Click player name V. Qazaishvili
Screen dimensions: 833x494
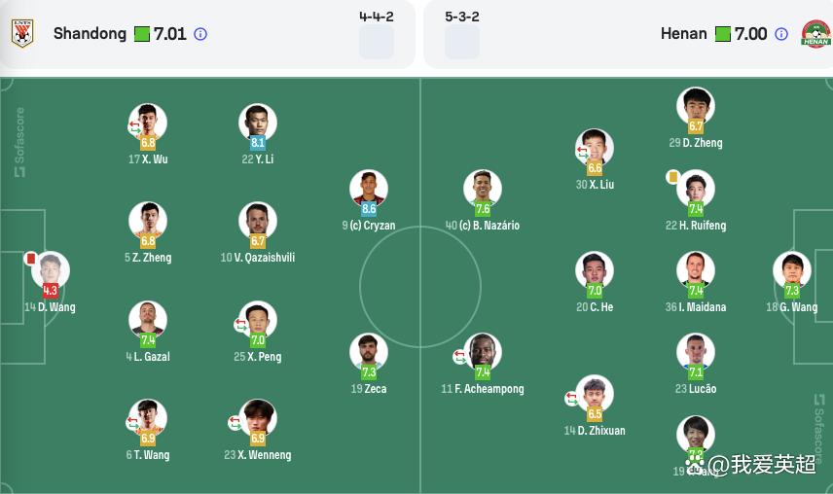(x=258, y=258)
